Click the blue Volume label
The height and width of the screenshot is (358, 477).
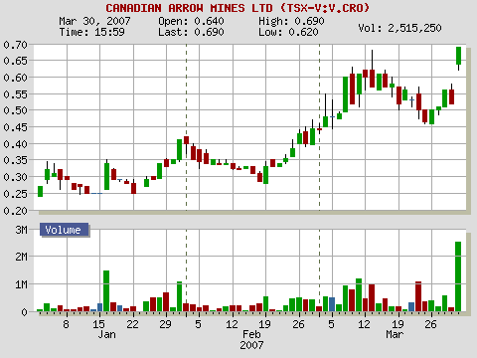(64, 230)
